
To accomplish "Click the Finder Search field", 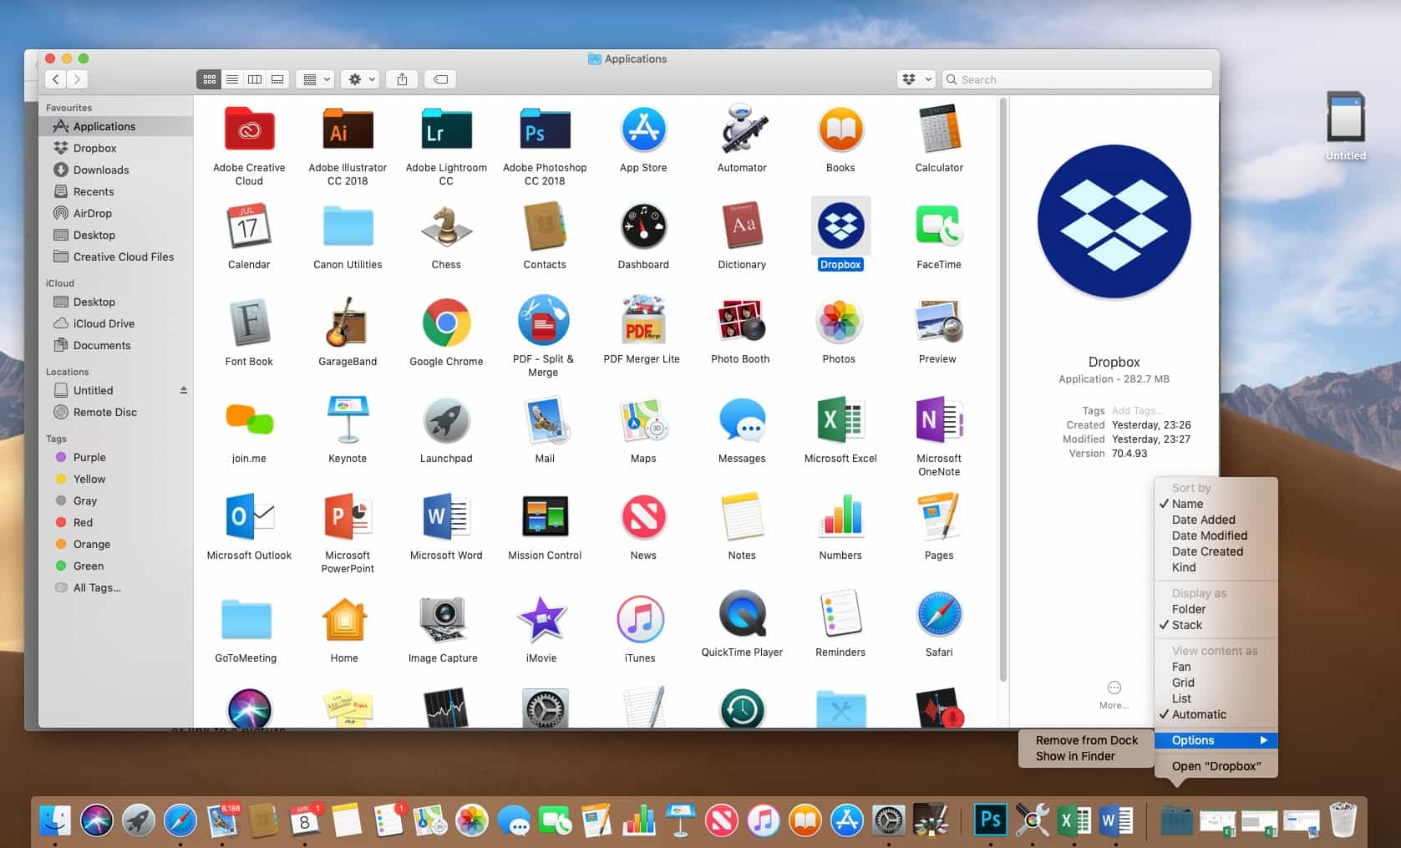I will coord(1078,79).
